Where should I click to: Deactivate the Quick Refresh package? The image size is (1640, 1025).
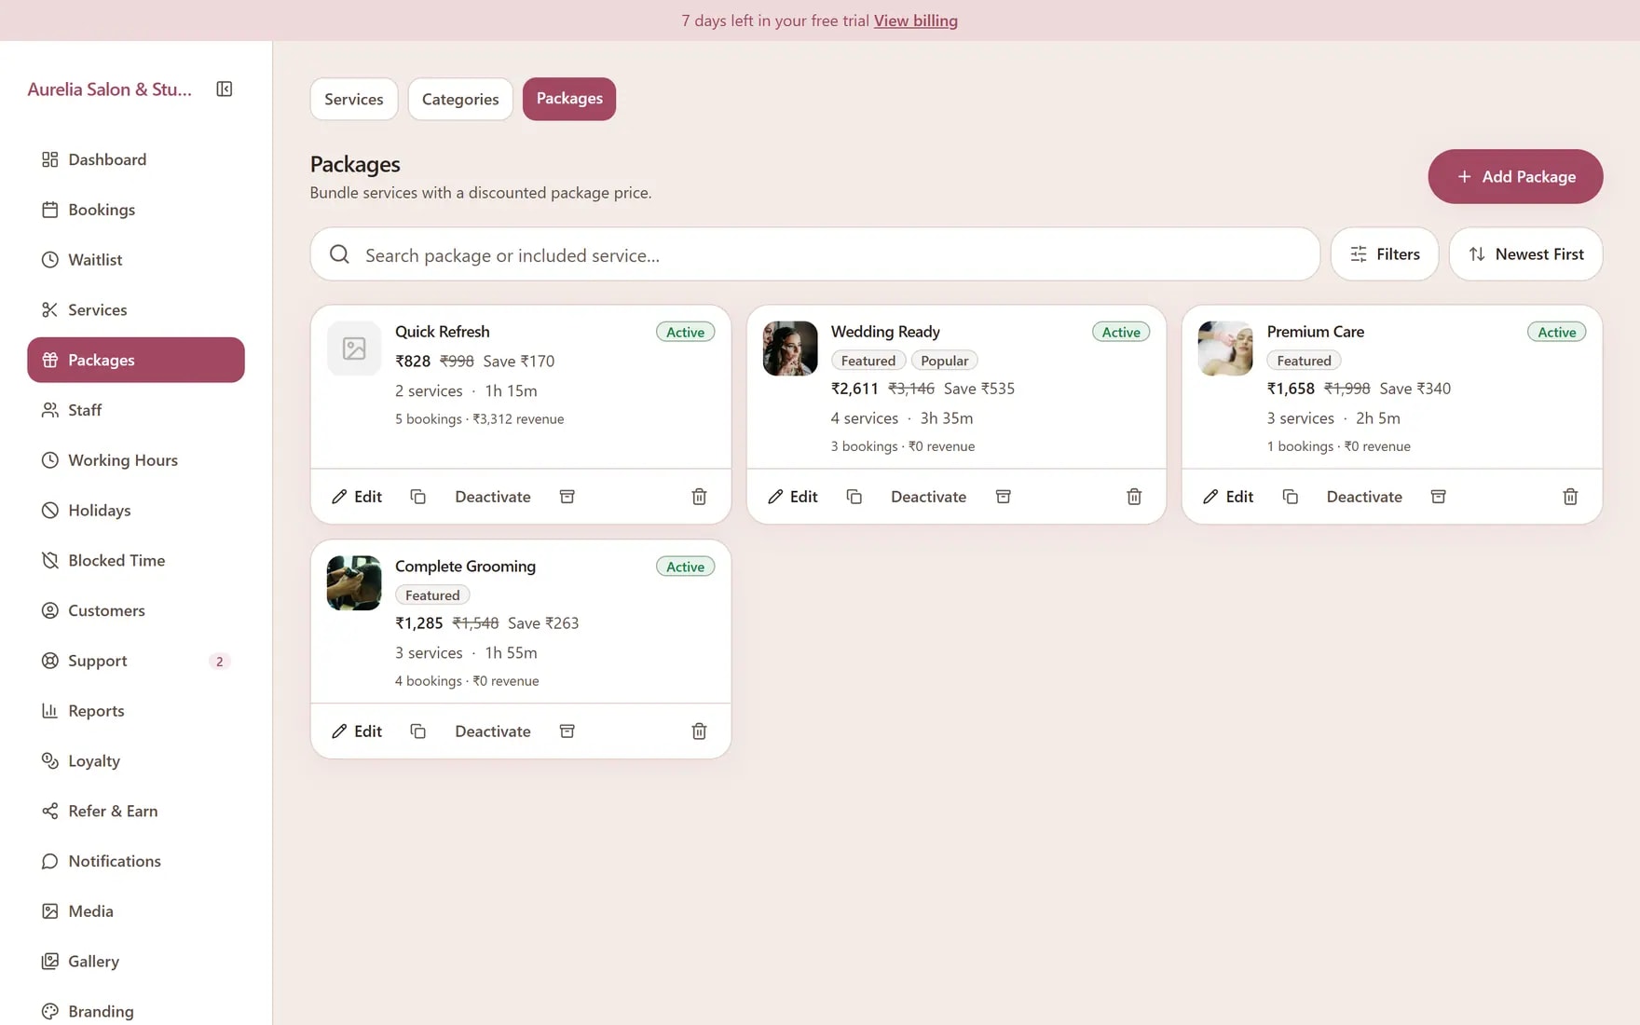pos(493,497)
